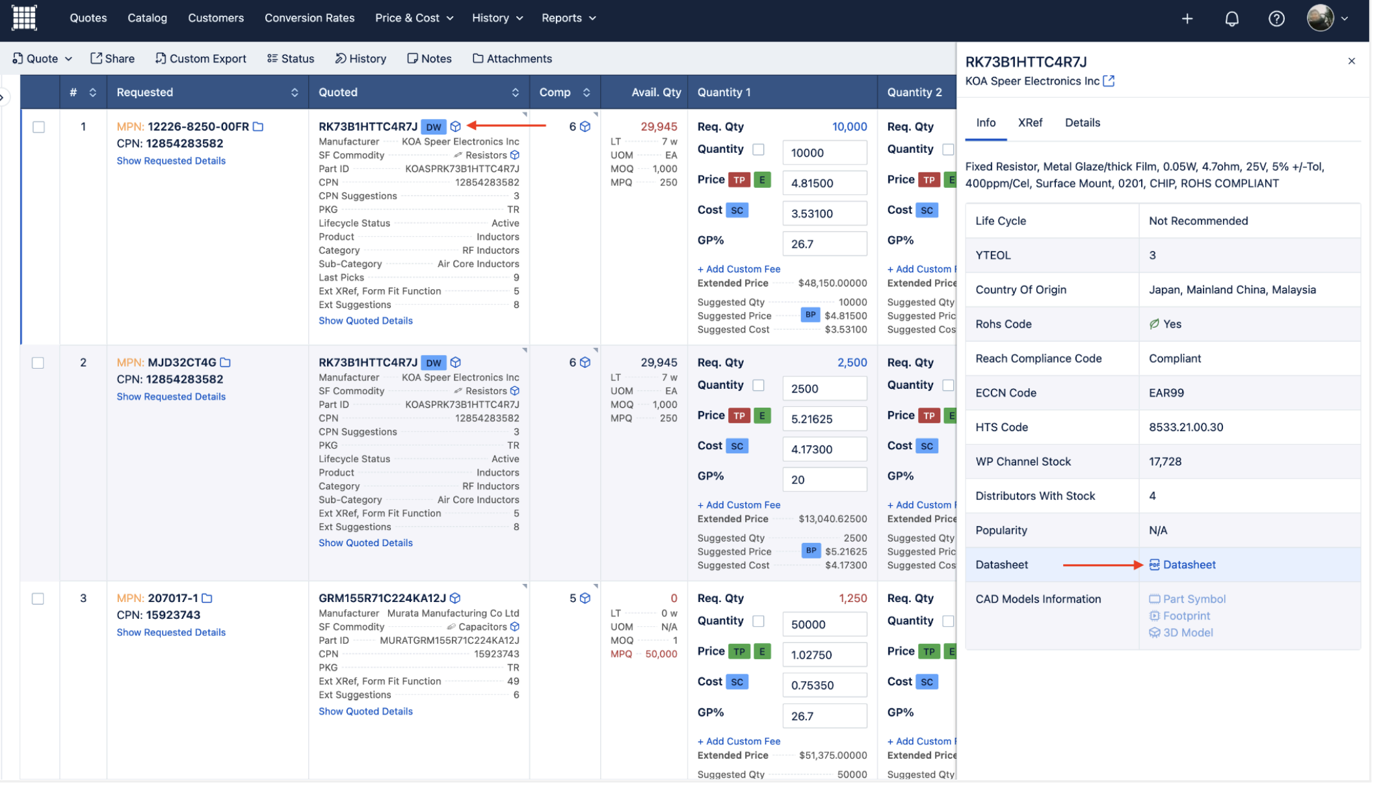Screen dimensions: 1381x788
Task: Open the app grid launcher icon
Action: (24, 18)
